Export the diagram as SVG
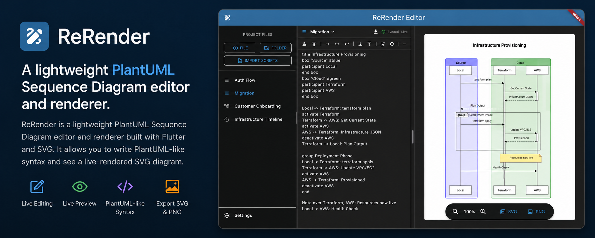Screen dimensions: 595x238 tap(509, 212)
